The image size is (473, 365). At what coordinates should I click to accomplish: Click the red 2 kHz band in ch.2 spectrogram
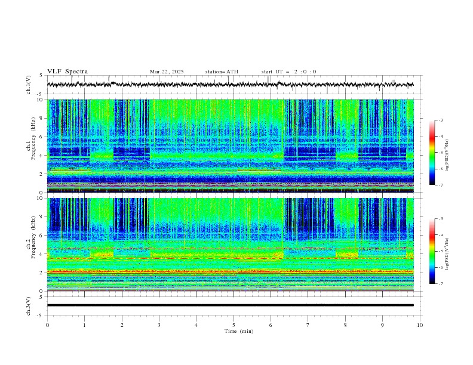231,271
